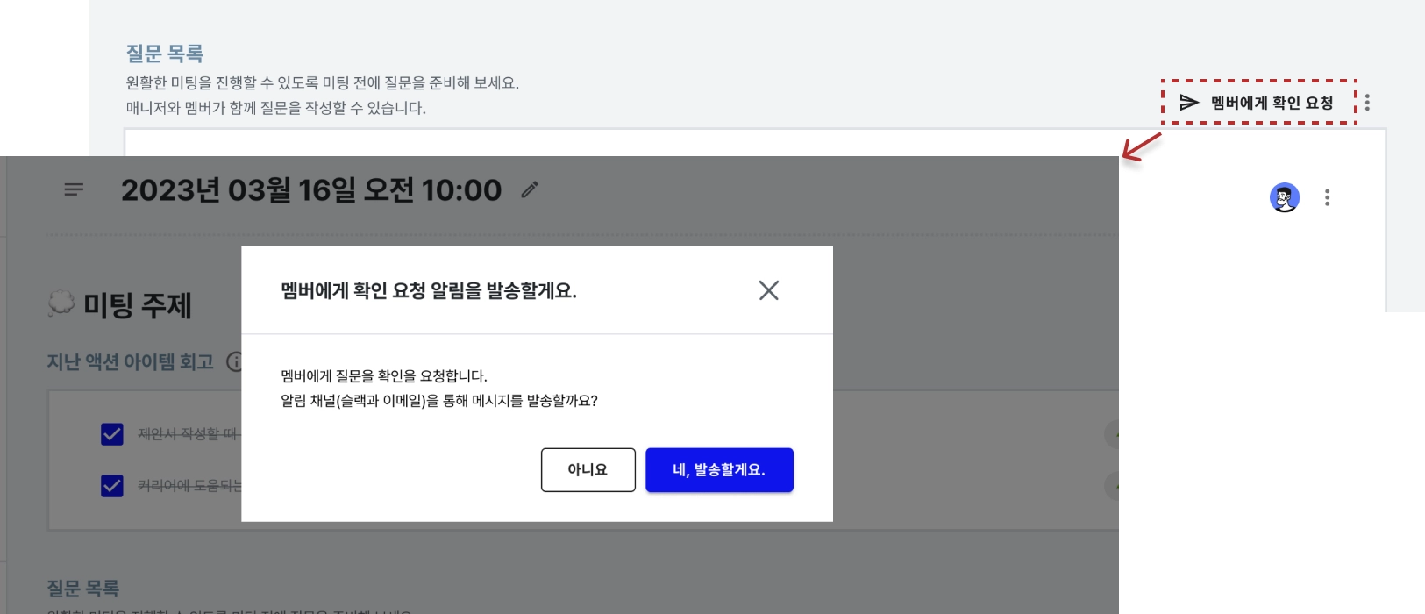This screenshot has width=1425, height=614.
Task: Select the 질문 목록 heading at the bottom
Action: click(x=82, y=589)
